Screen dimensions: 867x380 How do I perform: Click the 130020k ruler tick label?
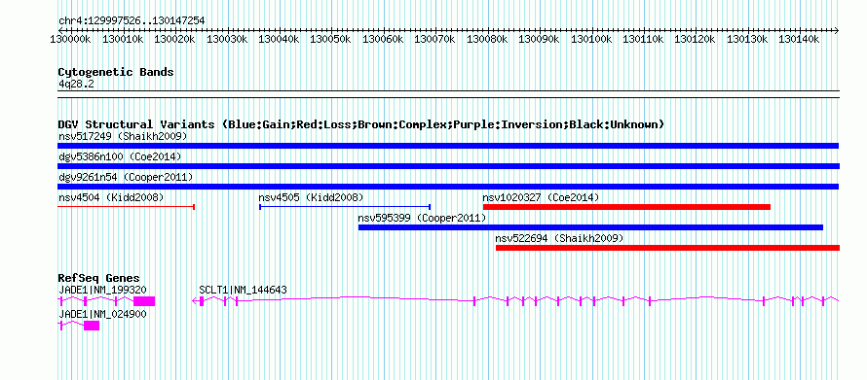click(174, 40)
